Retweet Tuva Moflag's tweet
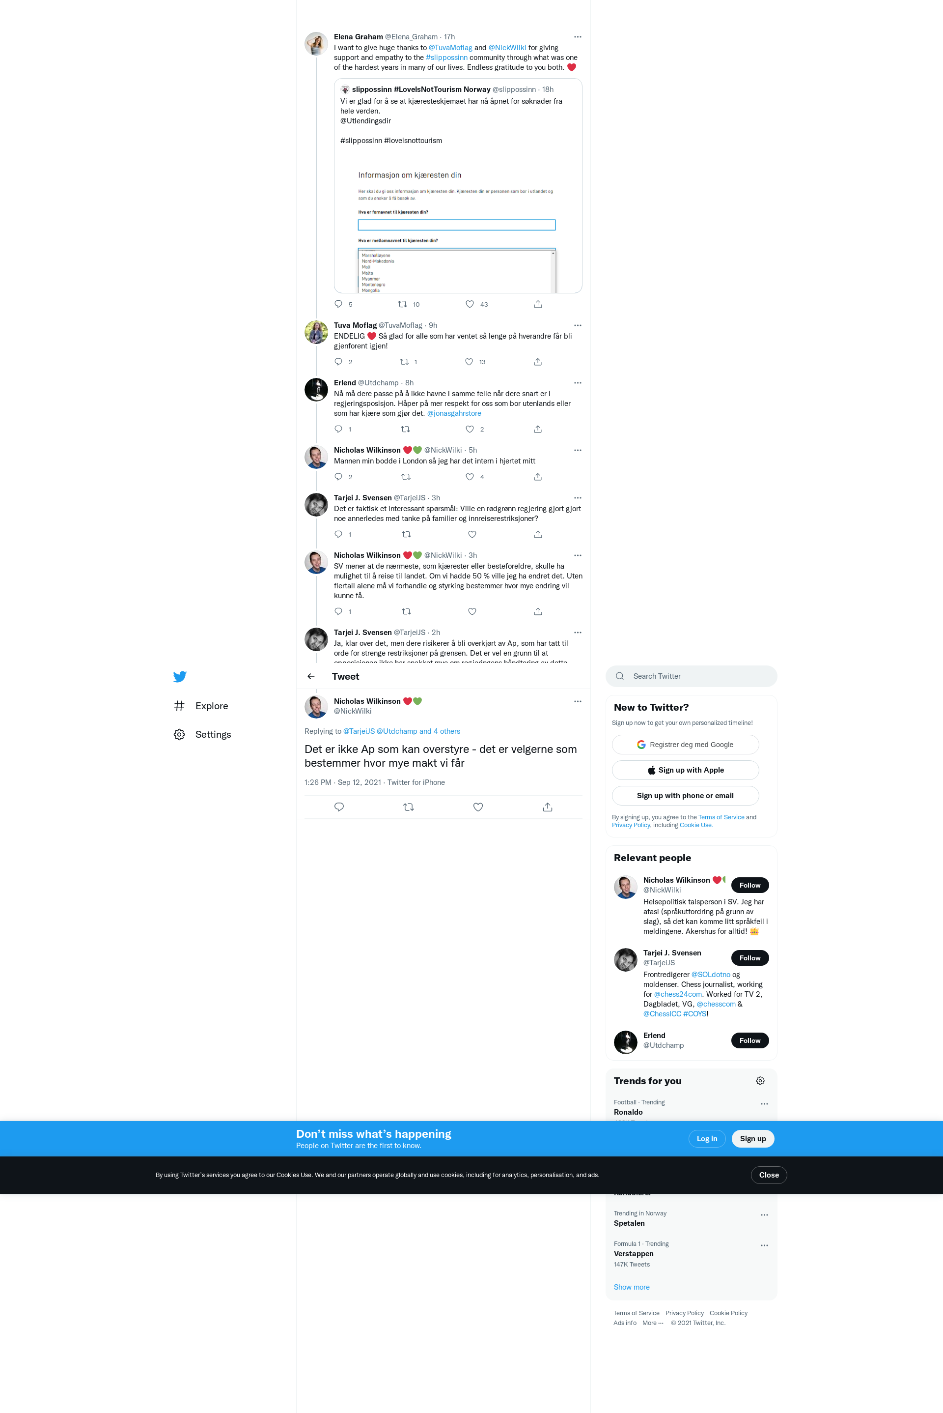Image resolution: width=943 pixels, height=1413 pixels. pos(404,362)
